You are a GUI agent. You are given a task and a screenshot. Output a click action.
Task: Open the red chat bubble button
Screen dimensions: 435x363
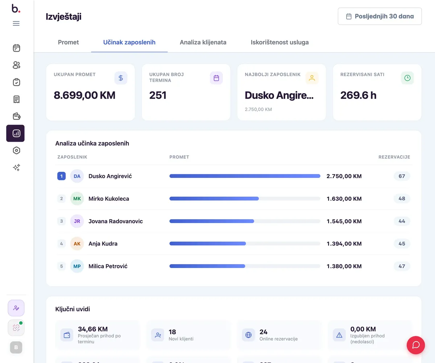[416, 345]
